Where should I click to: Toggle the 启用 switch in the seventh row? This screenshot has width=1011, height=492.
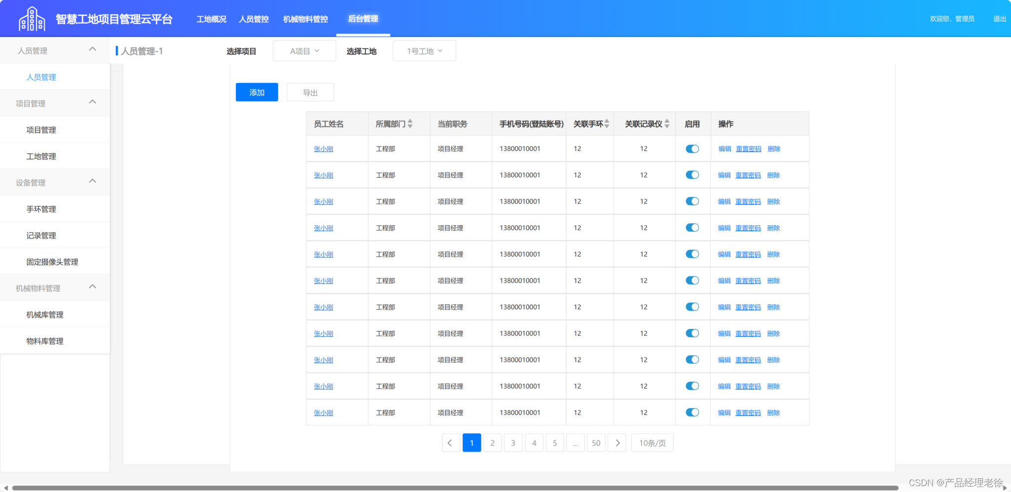(x=692, y=307)
